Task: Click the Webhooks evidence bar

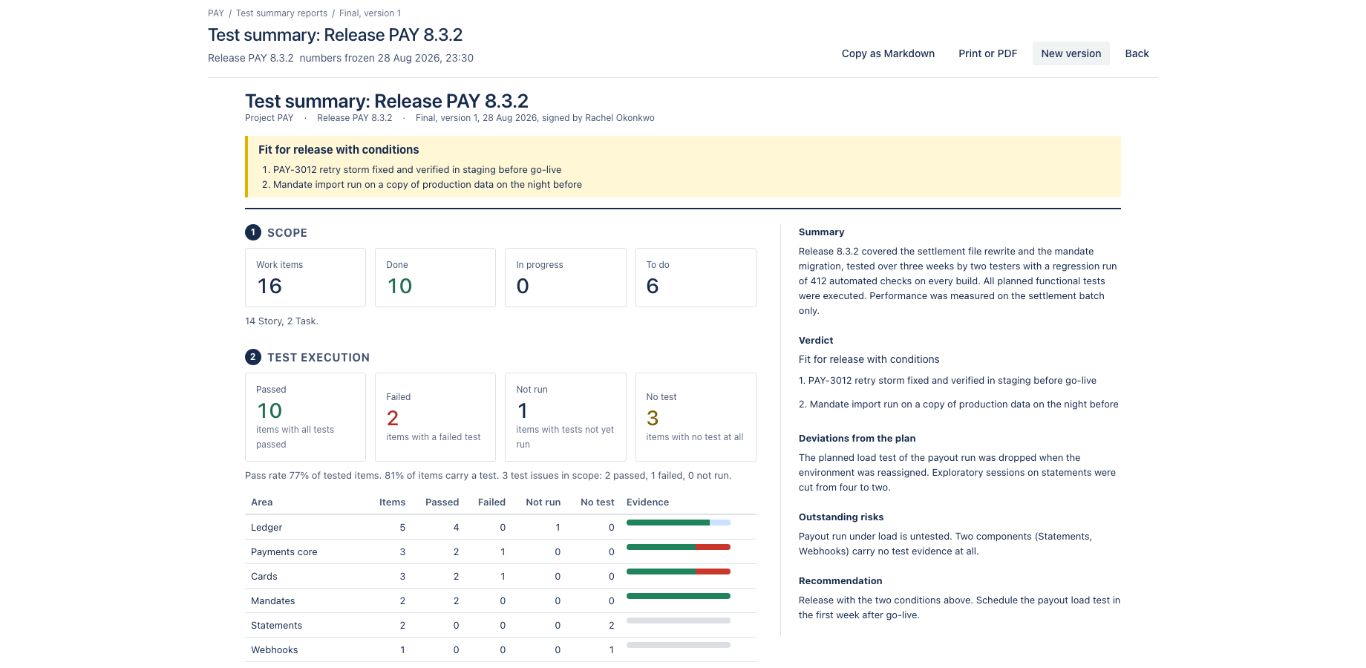Action: (x=678, y=645)
